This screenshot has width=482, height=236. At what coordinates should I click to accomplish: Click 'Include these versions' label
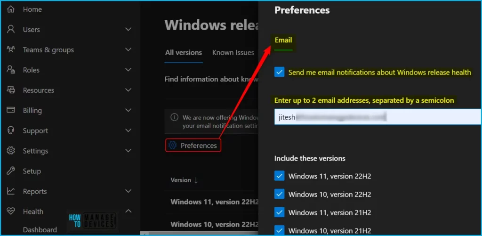[310, 158]
